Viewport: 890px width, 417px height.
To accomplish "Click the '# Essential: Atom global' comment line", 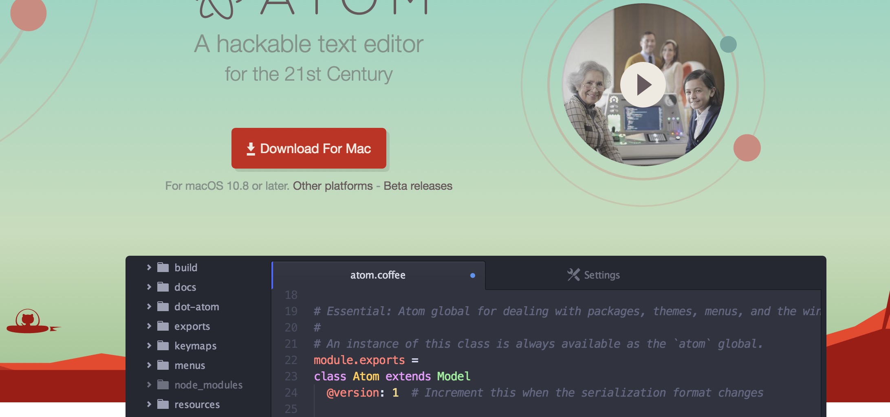I will (x=567, y=312).
